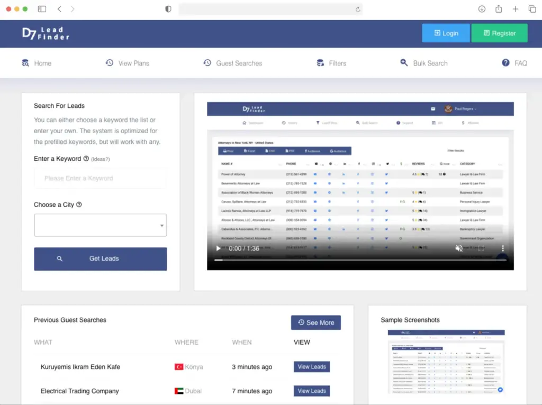
Task: Toggle video fullscreen mode
Action: [x=481, y=248]
